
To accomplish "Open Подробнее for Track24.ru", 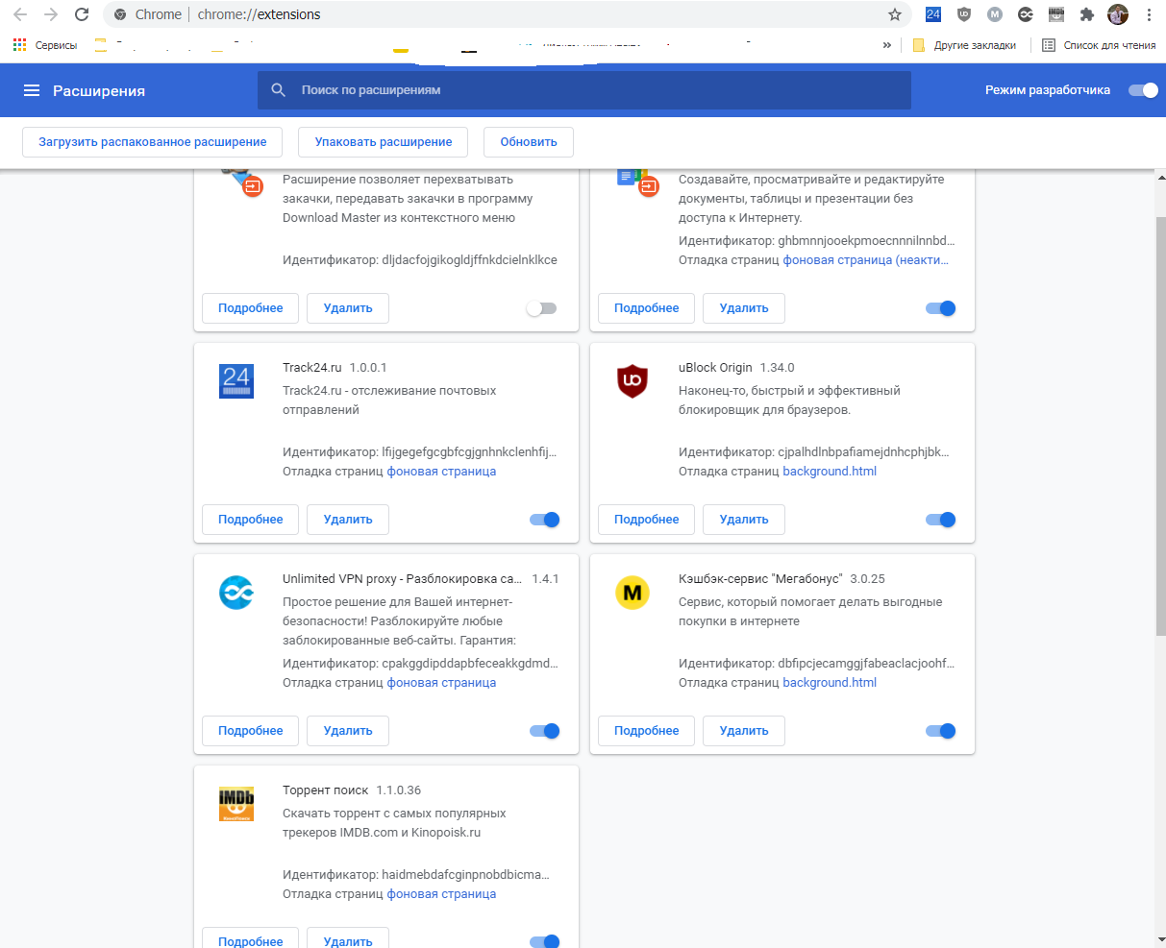I will tap(250, 520).
